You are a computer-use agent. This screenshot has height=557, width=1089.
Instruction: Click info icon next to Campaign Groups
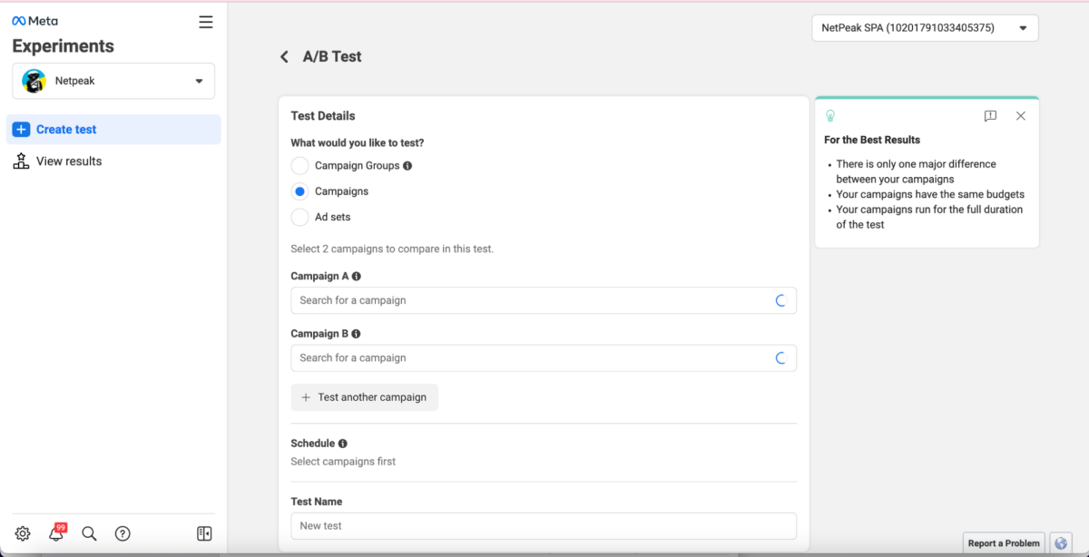(407, 166)
